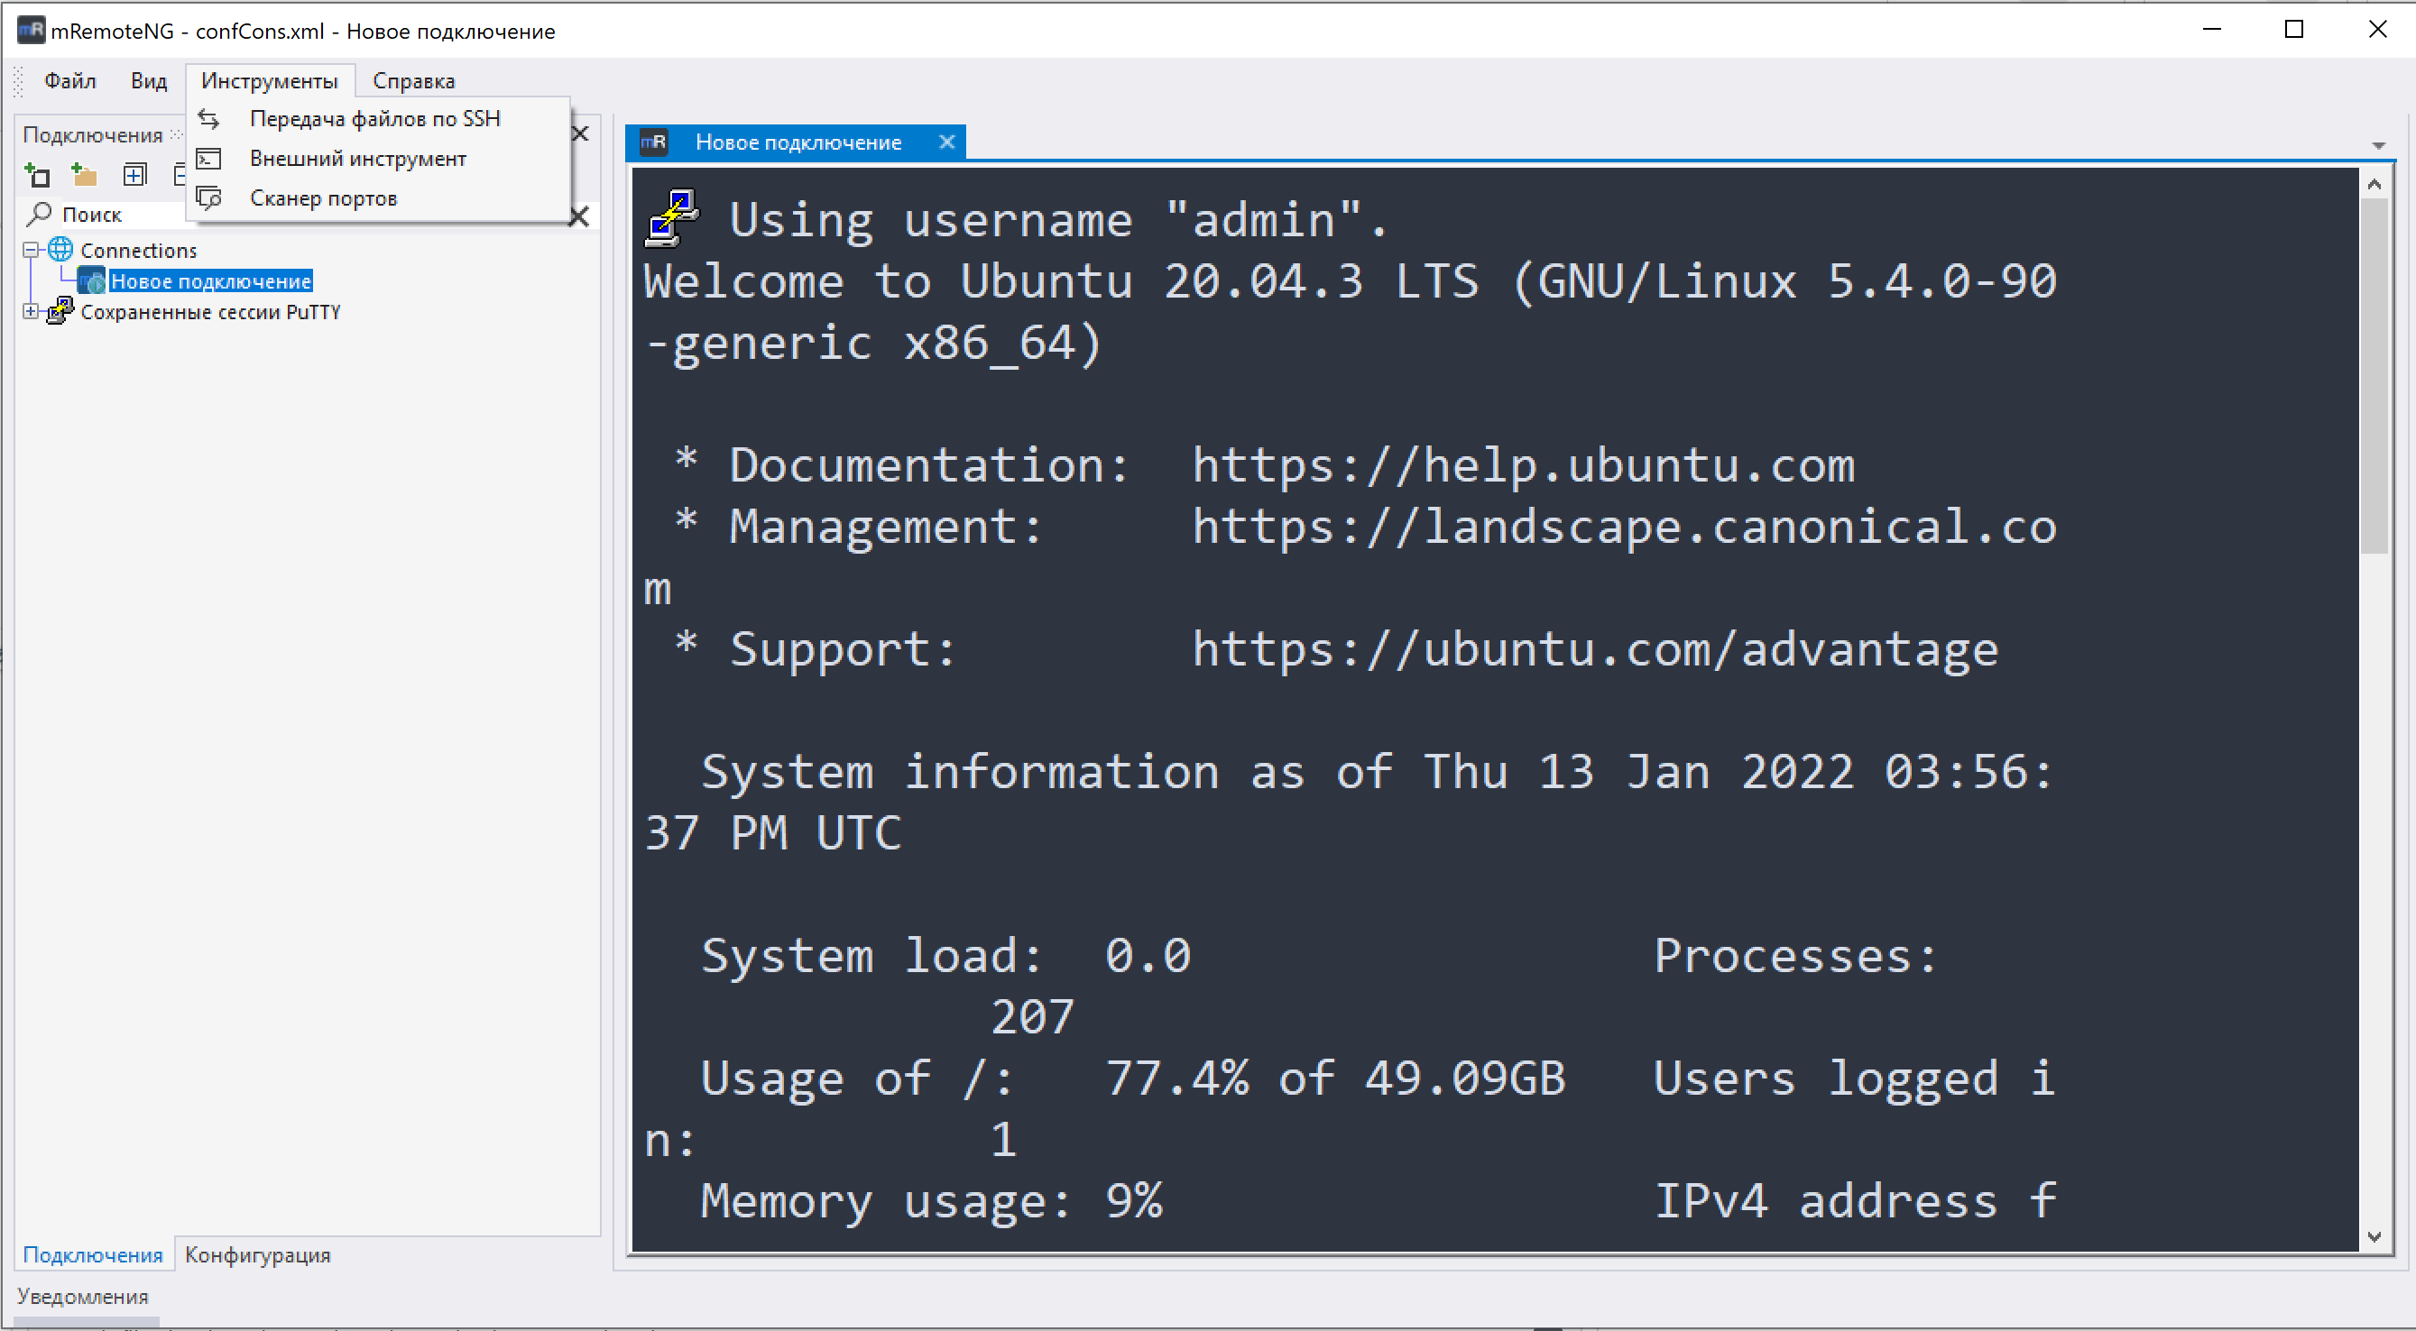
Task: Collapse the Connections tree node
Action: tap(29, 249)
